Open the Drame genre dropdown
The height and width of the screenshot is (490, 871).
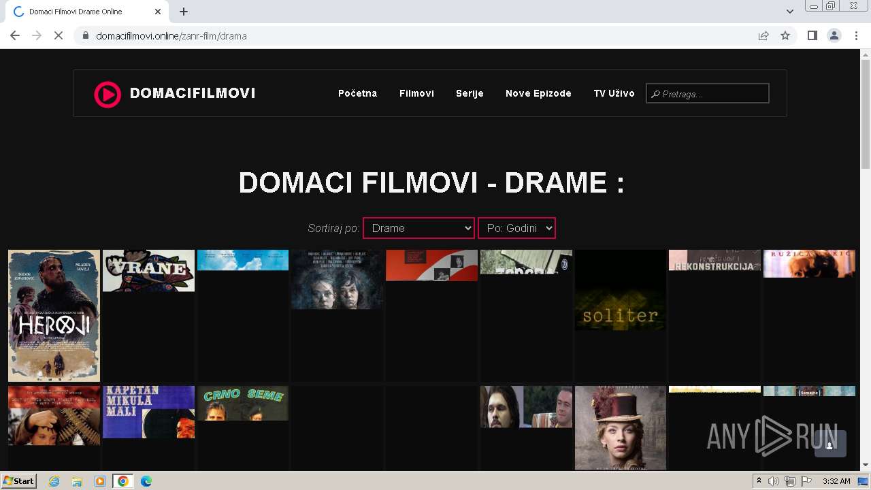(418, 228)
